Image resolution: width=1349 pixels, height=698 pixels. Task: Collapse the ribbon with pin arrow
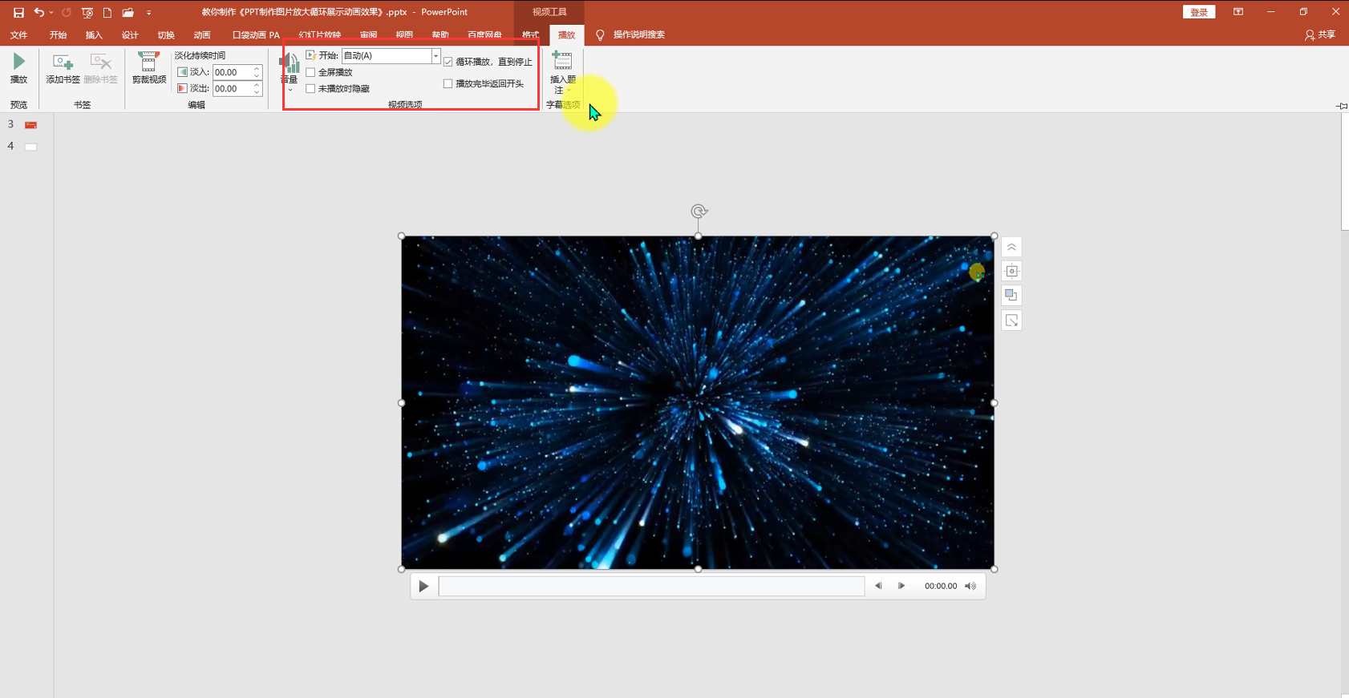tap(1341, 106)
